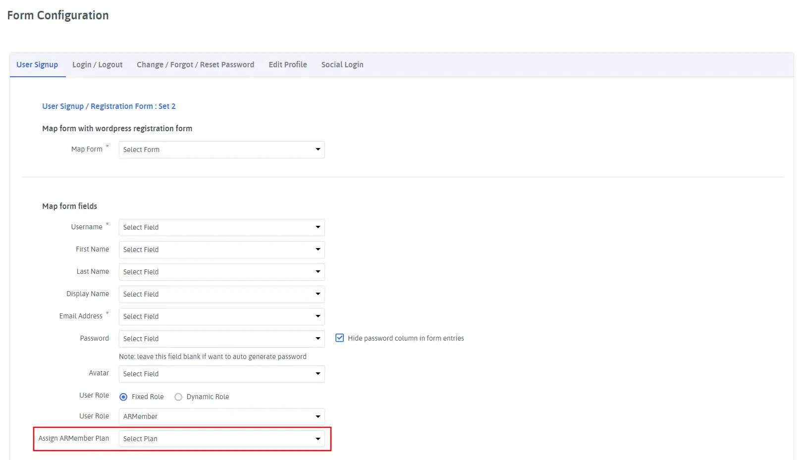The image size is (807, 460).
Task: Click the 'Form Configuration' page title
Action: pos(58,15)
